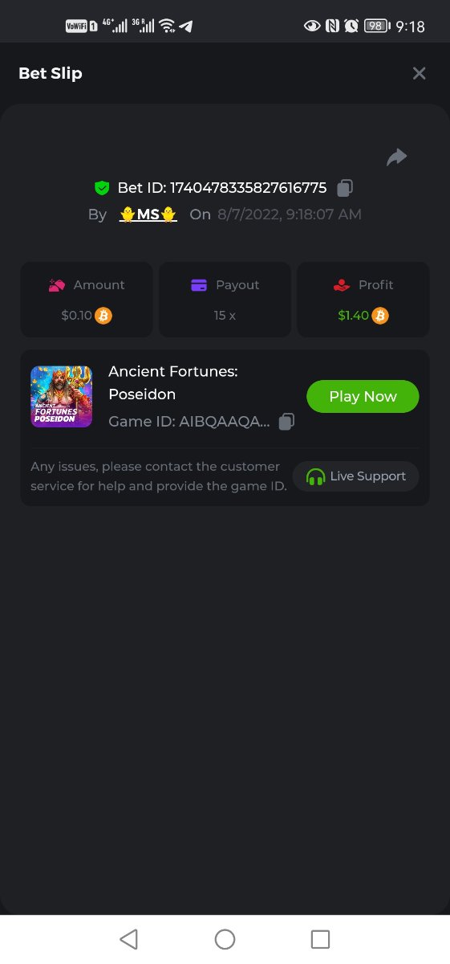Tap the share arrow icon
This screenshot has width=450, height=964.
point(396,157)
